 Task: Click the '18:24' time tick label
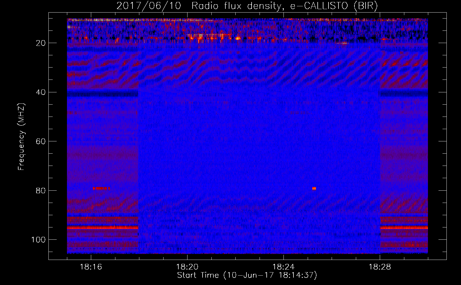coord(283,267)
